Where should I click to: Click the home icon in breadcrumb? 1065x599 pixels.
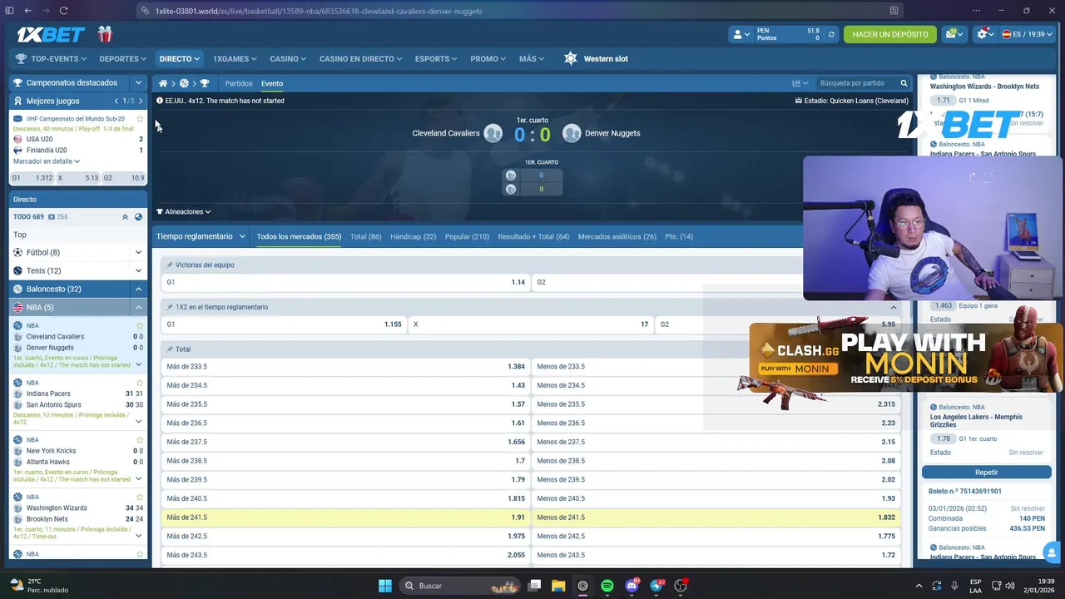(x=163, y=83)
